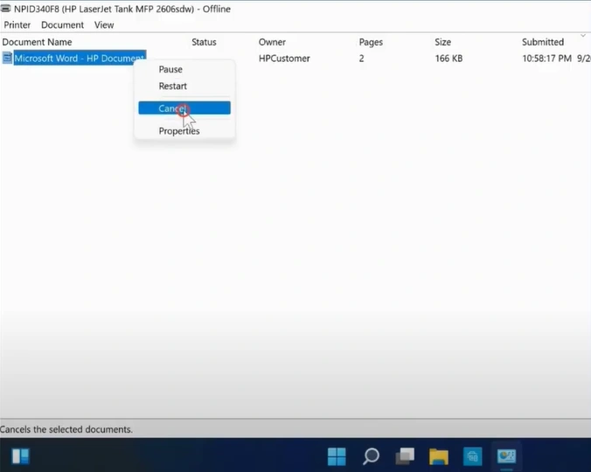Click the Start button on the taskbar
The image size is (591, 472).
pyautogui.click(x=337, y=456)
